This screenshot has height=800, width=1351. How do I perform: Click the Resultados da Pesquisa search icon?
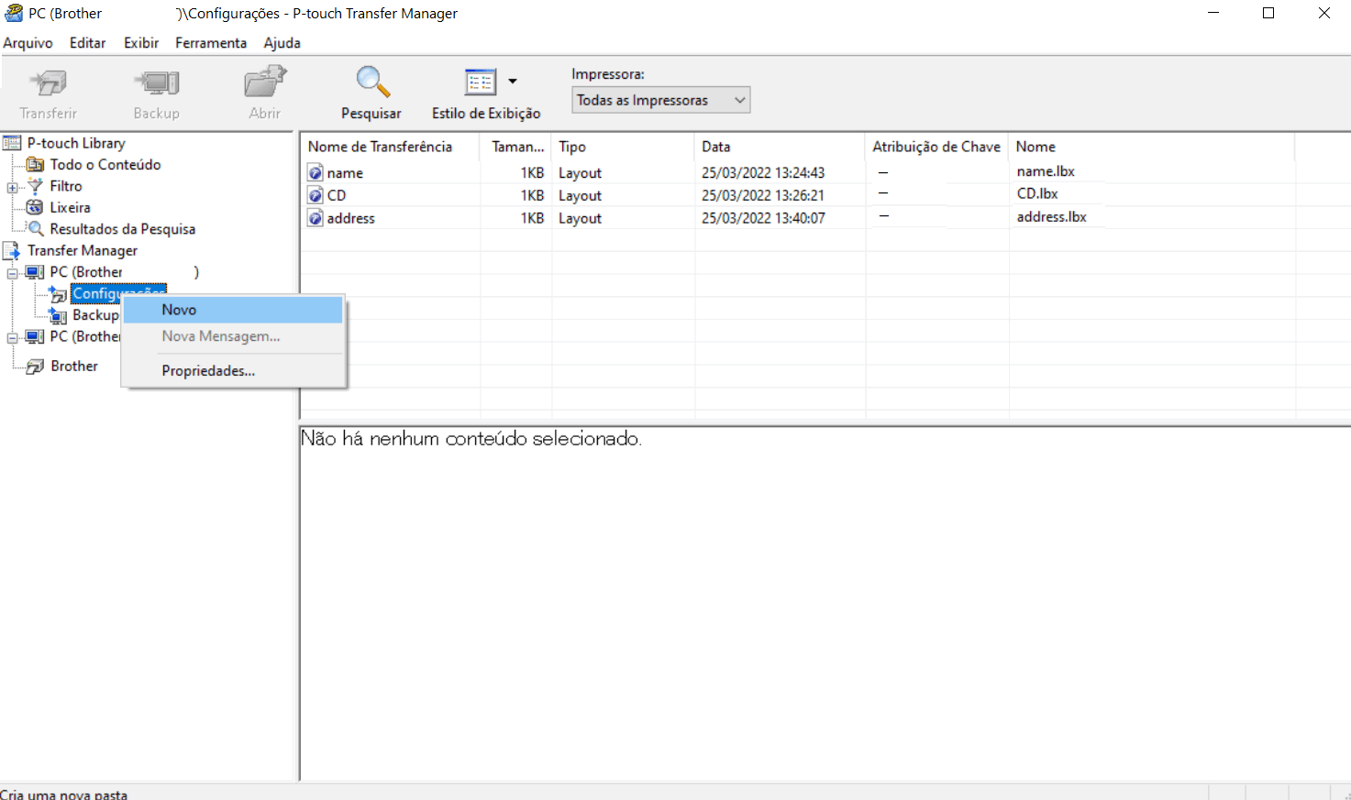(x=35, y=229)
